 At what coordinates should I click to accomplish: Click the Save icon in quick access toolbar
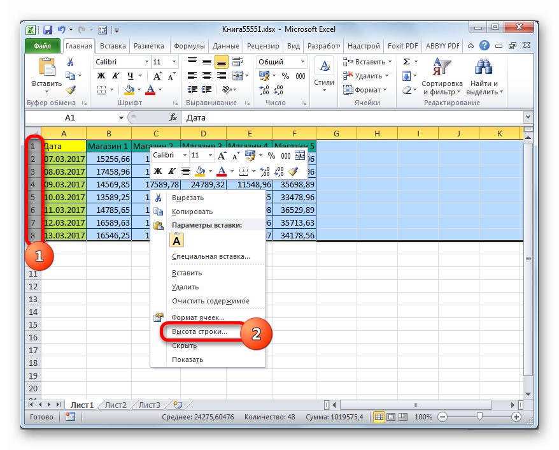coord(48,30)
